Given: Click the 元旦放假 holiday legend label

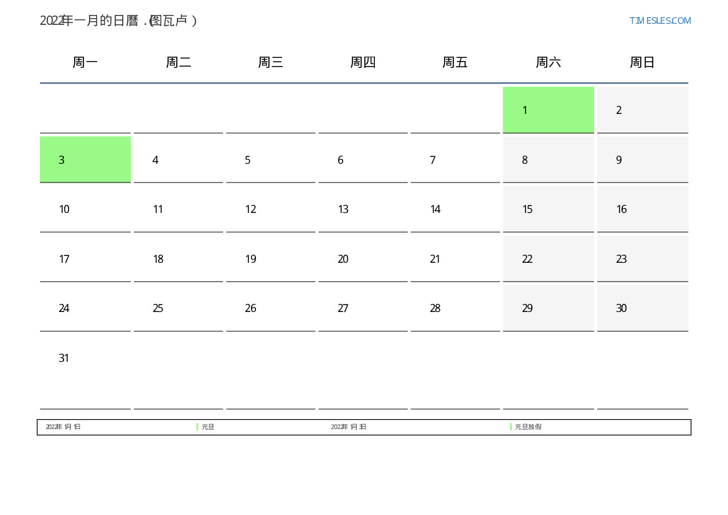Looking at the screenshot, I should (528, 427).
